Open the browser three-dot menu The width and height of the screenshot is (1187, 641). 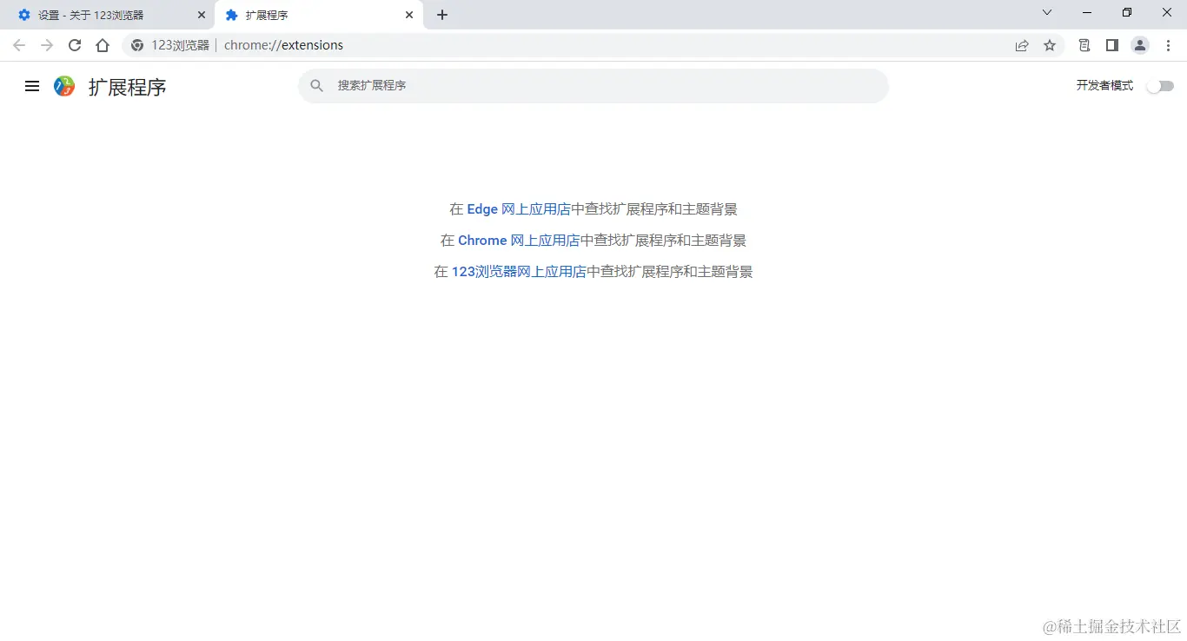[1168, 45]
